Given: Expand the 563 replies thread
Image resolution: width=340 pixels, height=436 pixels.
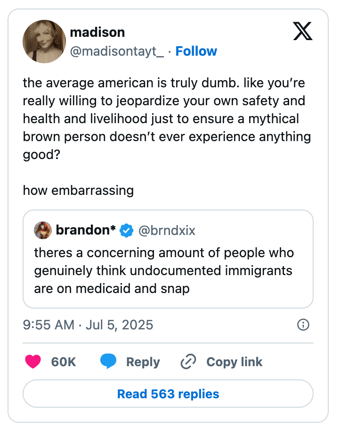Looking at the screenshot, I should pos(170,394).
